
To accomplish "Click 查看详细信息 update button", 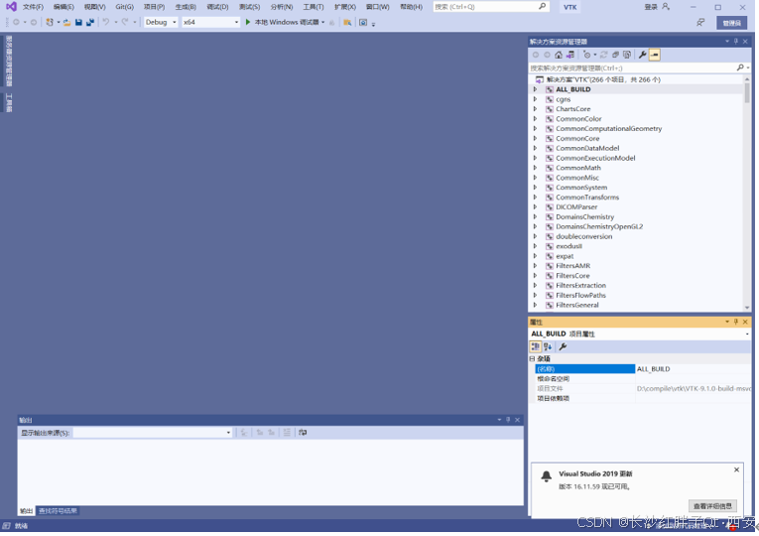I will pyautogui.click(x=712, y=506).
